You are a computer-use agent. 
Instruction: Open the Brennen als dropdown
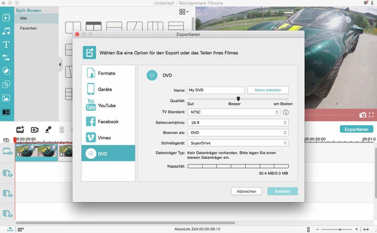238,132
